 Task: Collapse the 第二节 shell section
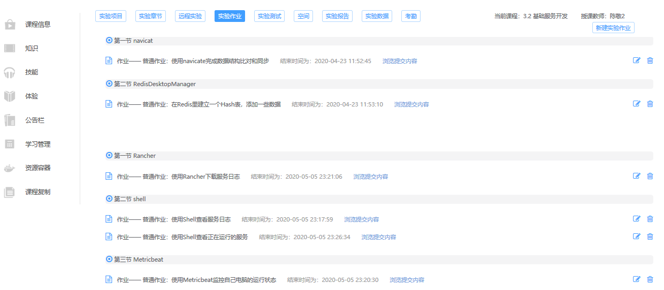[x=109, y=199]
